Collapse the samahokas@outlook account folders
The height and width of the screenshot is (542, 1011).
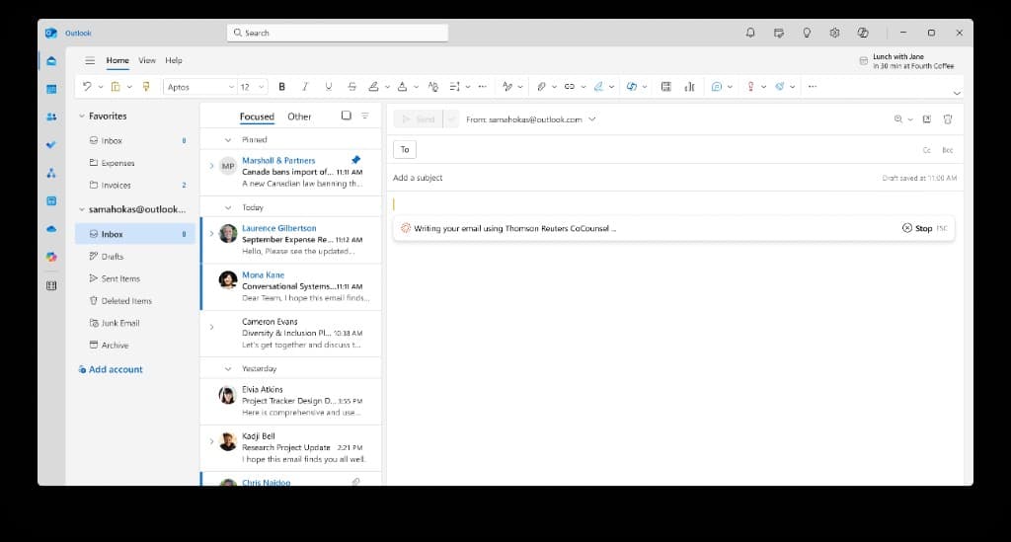[x=82, y=209]
